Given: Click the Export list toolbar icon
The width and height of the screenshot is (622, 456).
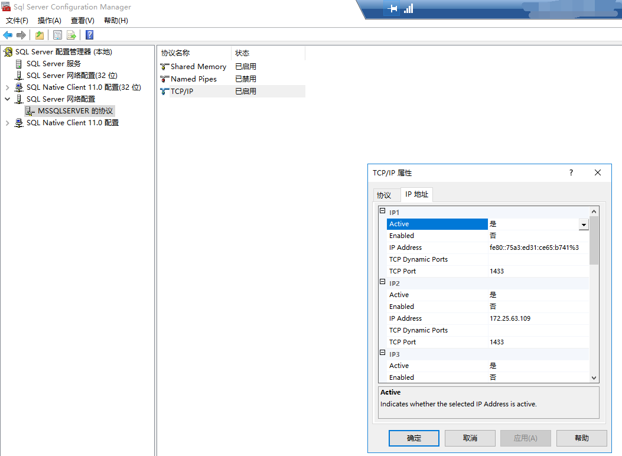Looking at the screenshot, I should pos(71,35).
